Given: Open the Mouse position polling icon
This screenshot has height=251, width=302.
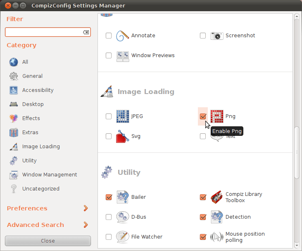Looking at the screenshot, I should point(217,237).
